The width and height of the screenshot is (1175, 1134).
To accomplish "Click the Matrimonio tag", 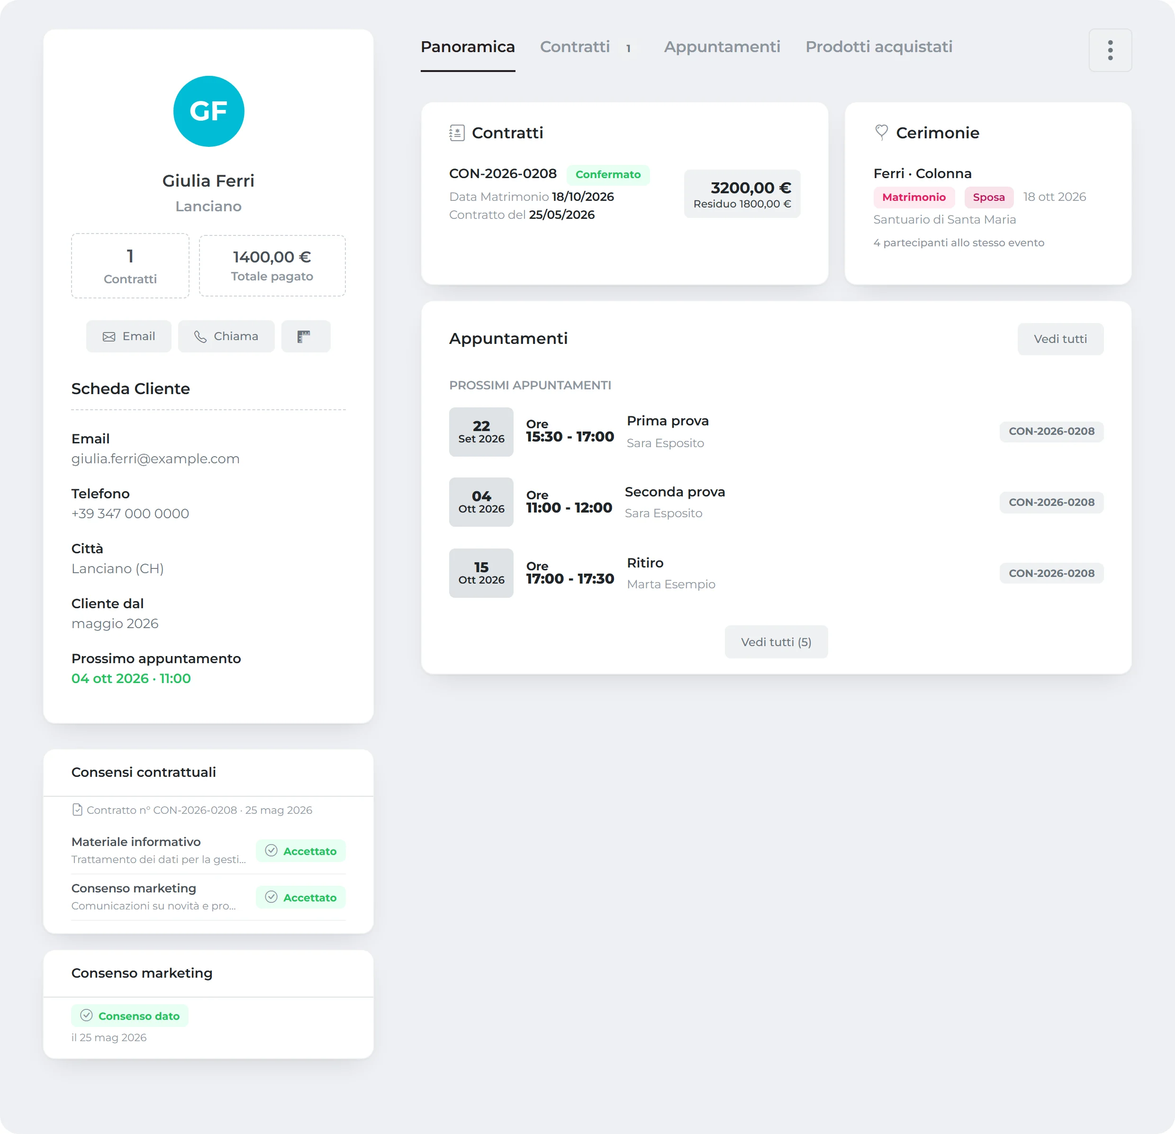I will click(x=913, y=197).
